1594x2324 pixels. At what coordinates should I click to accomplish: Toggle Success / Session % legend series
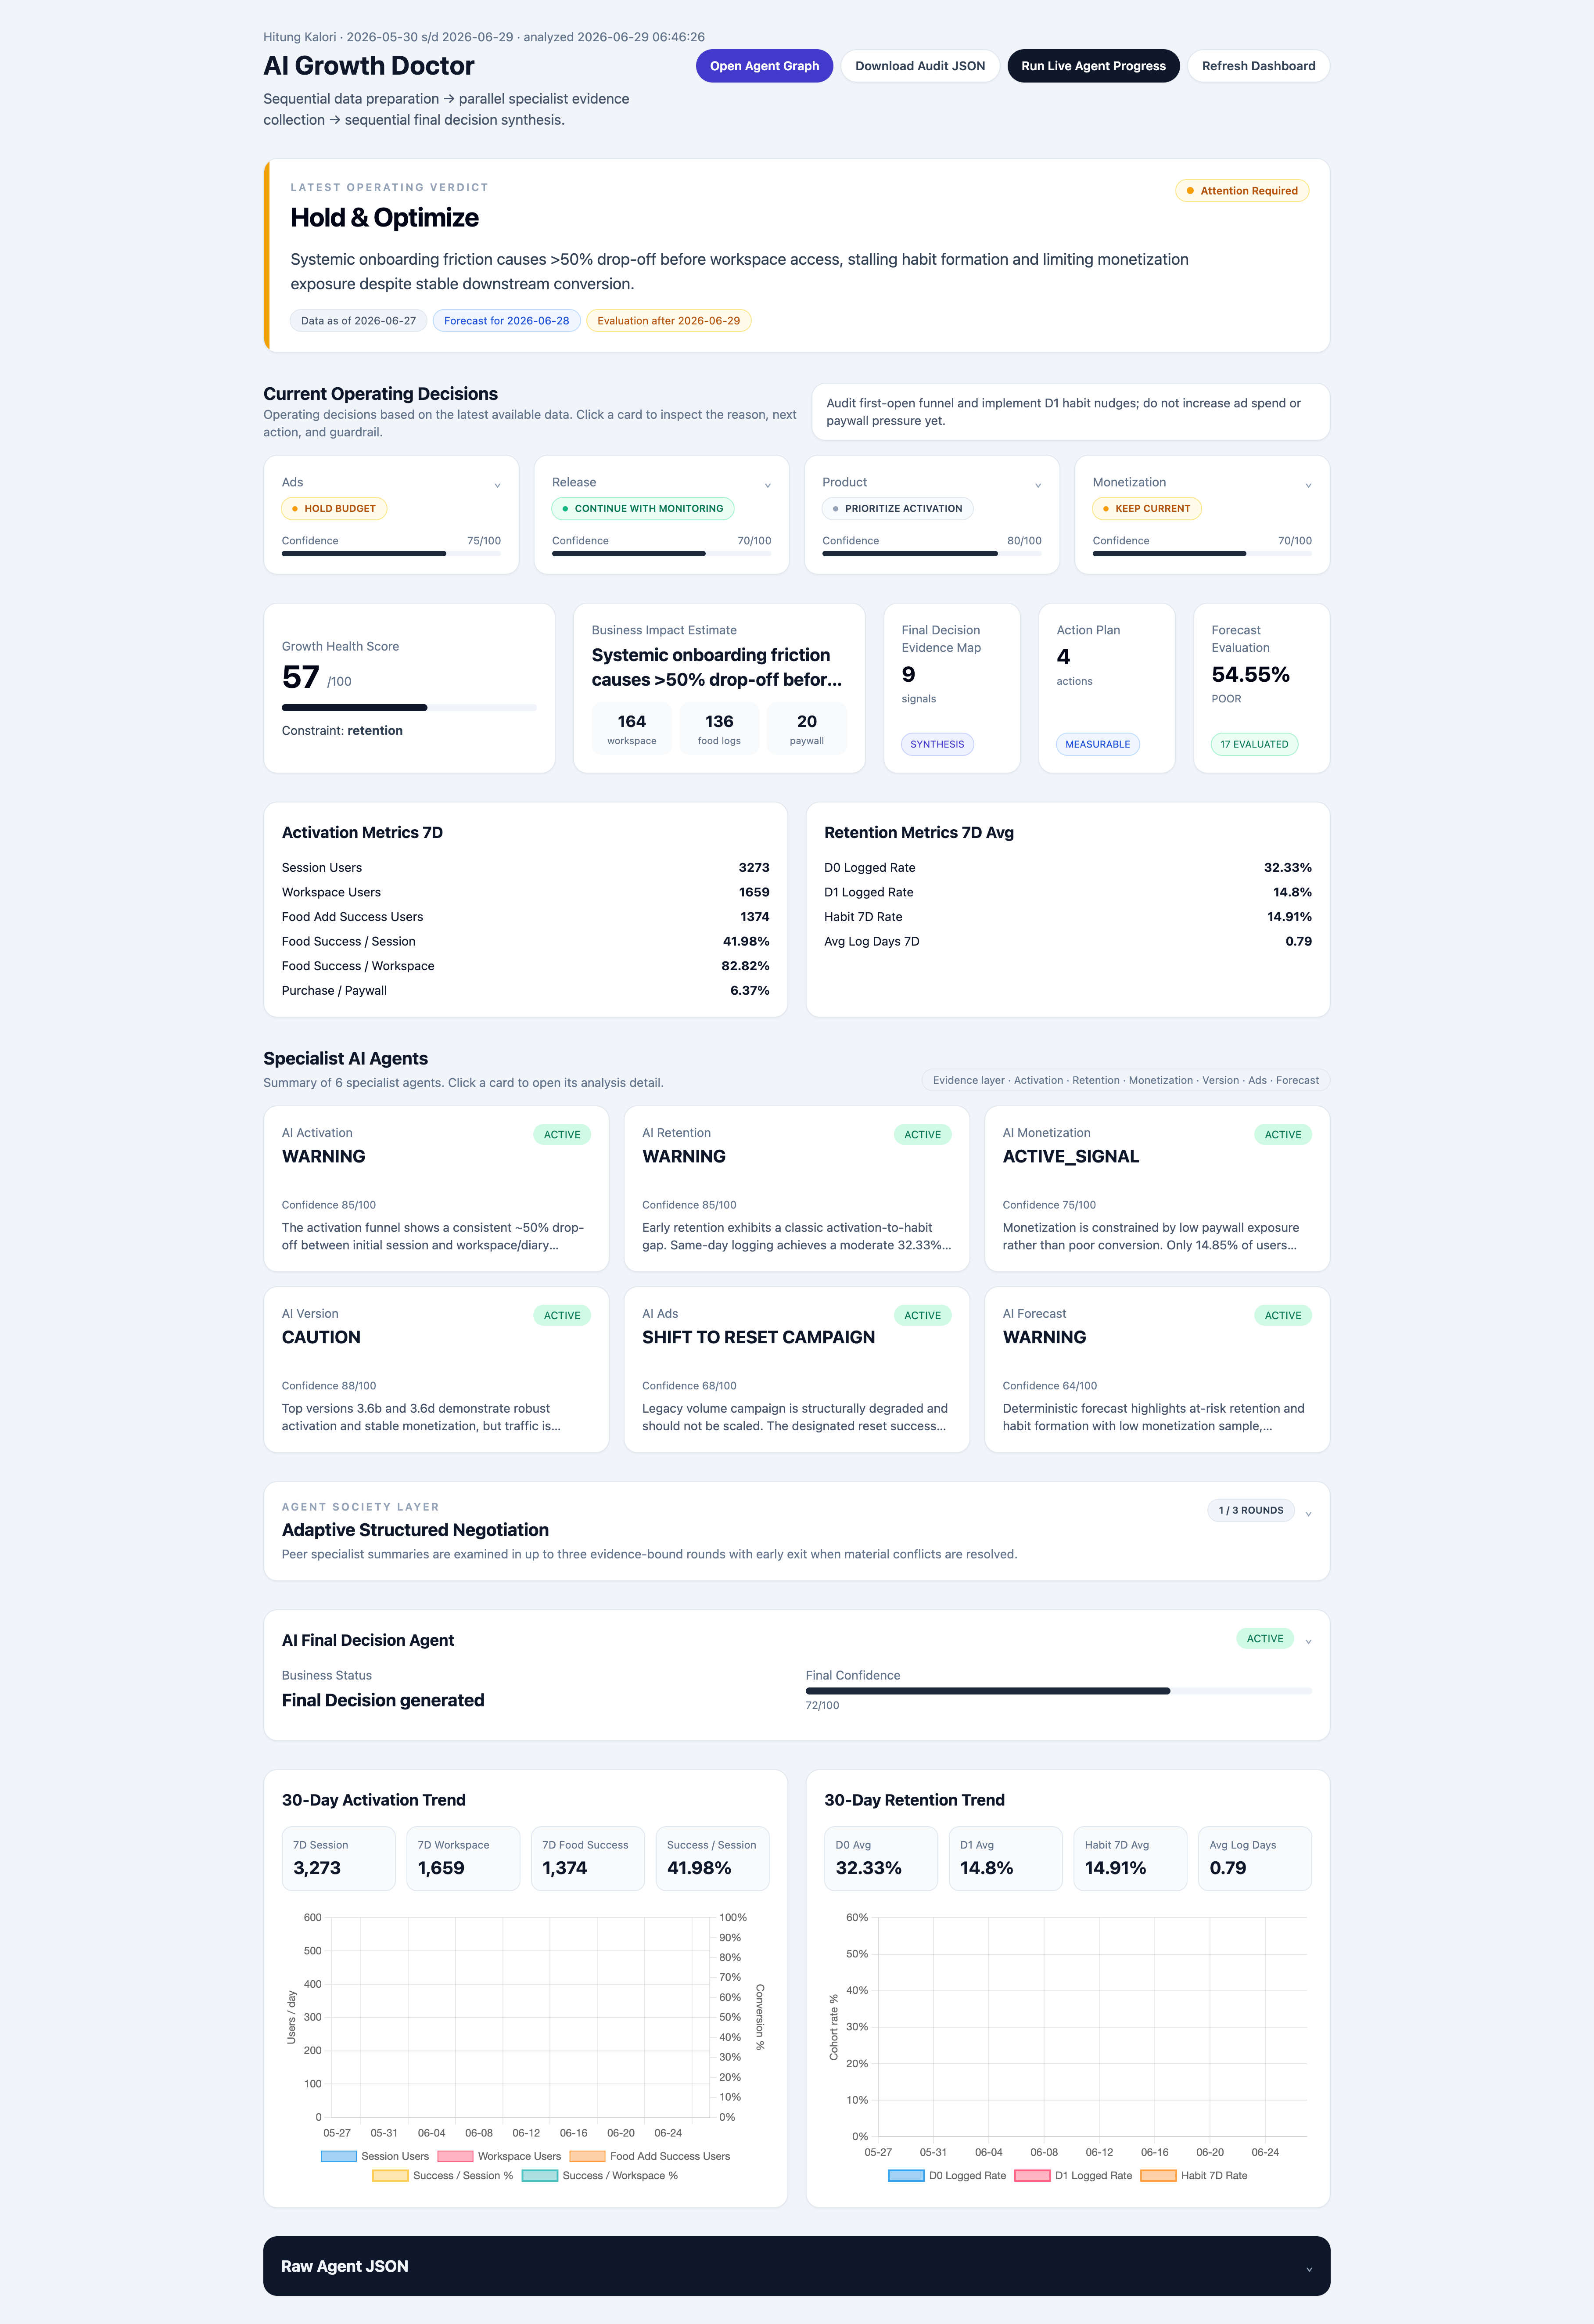(x=443, y=2175)
